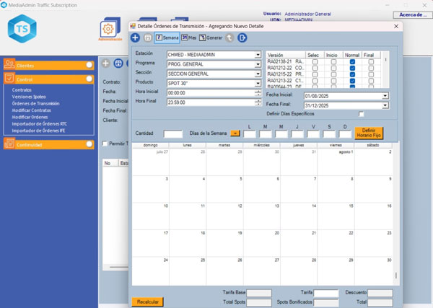Switch to Mes month view
433x308 pixels.
(x=188, y=38)
